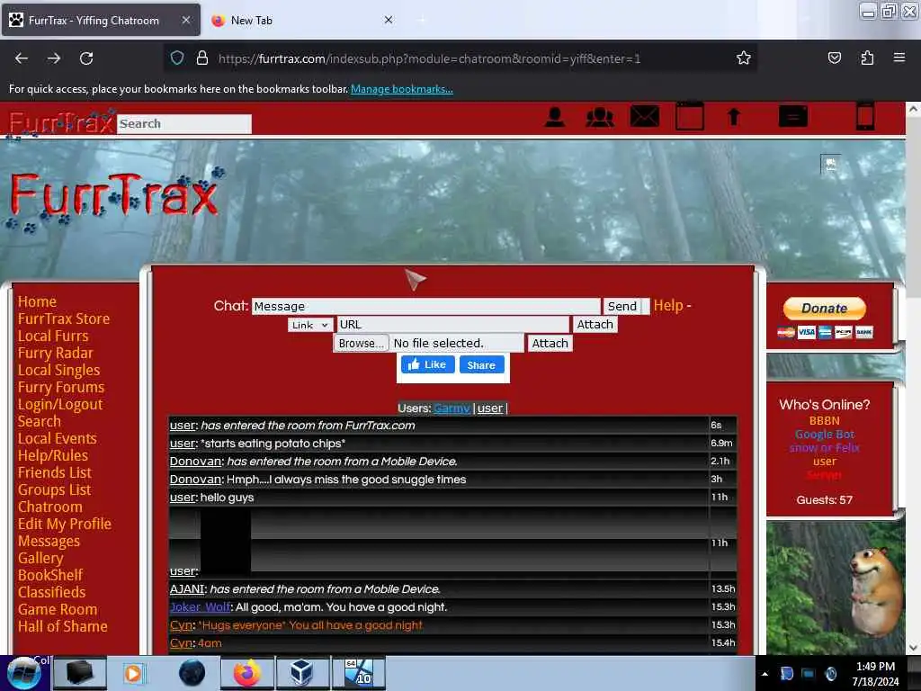Open Login/Logout link in sidebar
This screenshot has width=921, height=691.
(60, 404)
